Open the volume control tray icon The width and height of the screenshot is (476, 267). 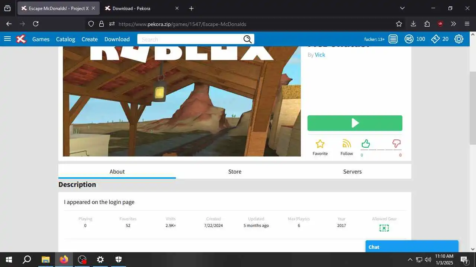(x=428, y=260)
